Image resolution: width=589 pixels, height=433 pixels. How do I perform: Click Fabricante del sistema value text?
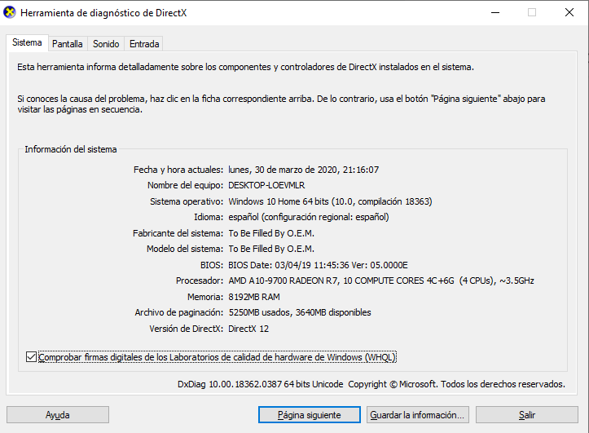click(x=271, y=233)
